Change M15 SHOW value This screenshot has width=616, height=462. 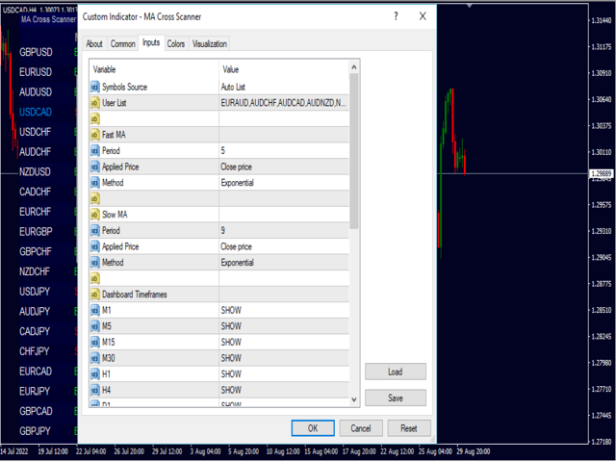tap(284, 343)
